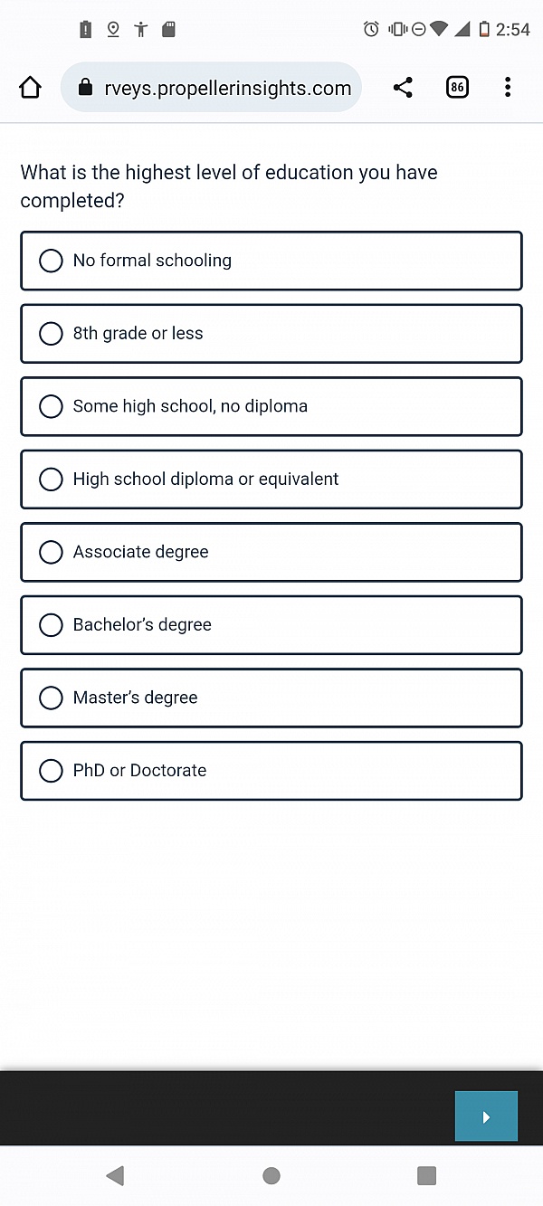Tap the Android home circle button

271,1175
